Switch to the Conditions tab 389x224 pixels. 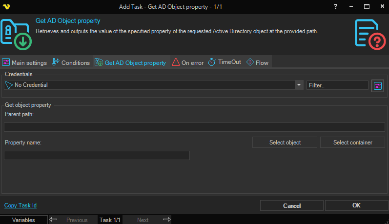pos(71,62)
